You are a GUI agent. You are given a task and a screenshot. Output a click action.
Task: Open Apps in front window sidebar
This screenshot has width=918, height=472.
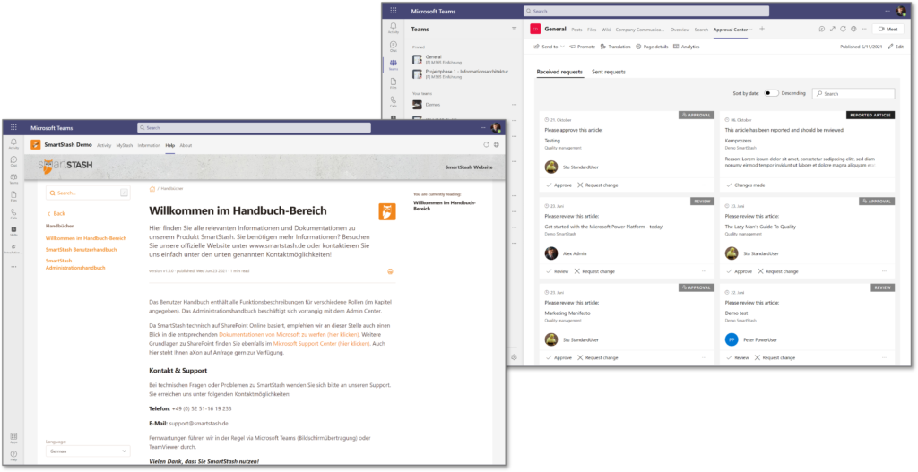13,438
